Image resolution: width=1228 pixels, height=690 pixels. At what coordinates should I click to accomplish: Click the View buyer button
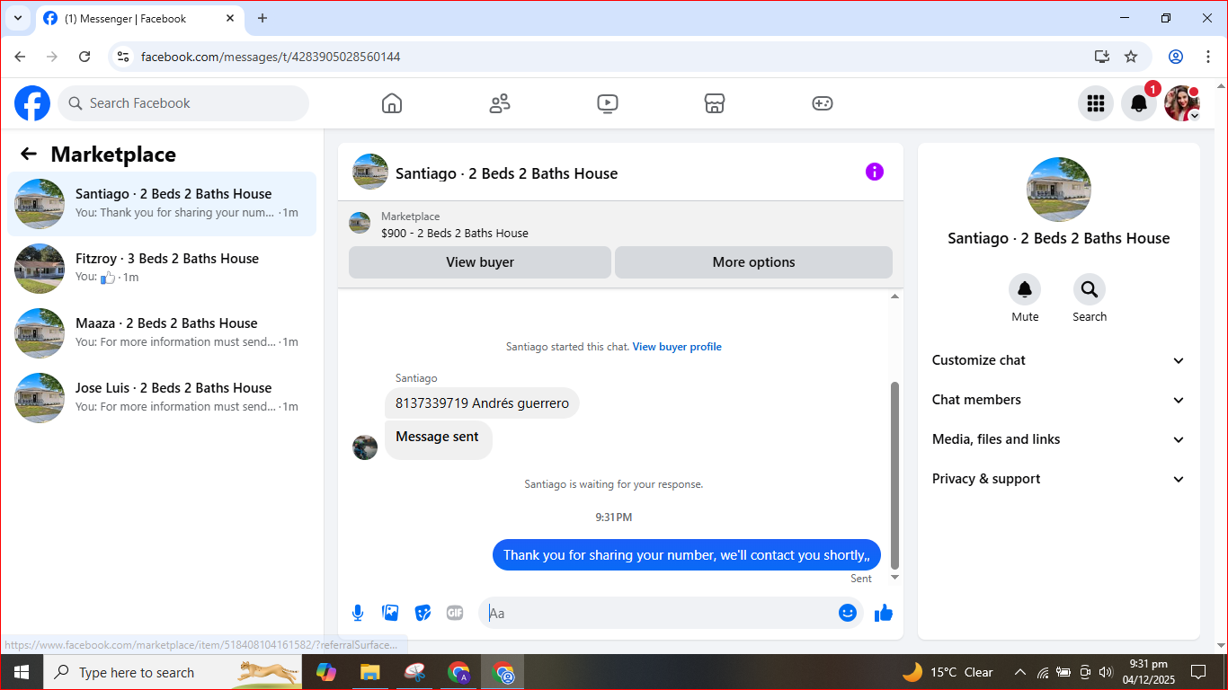pos(480,262)
